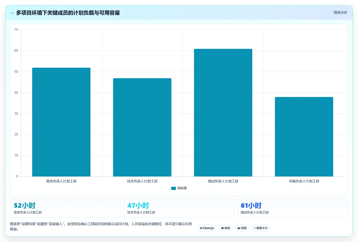Click the 47小时 stat card value

[x=138, y=205]
